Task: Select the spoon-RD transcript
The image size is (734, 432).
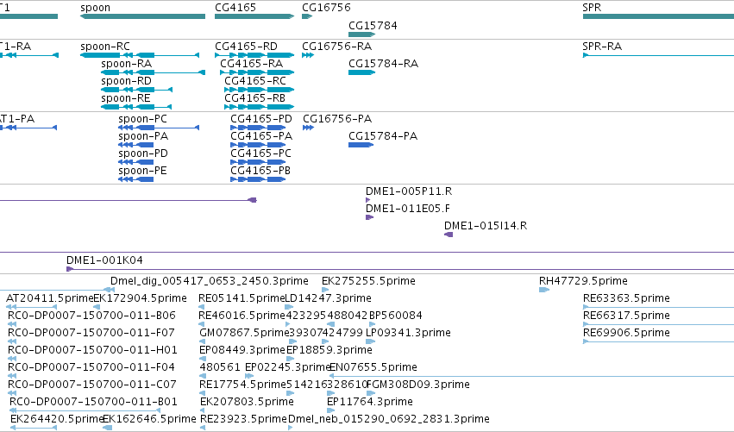Action: (x=127, y=81)
